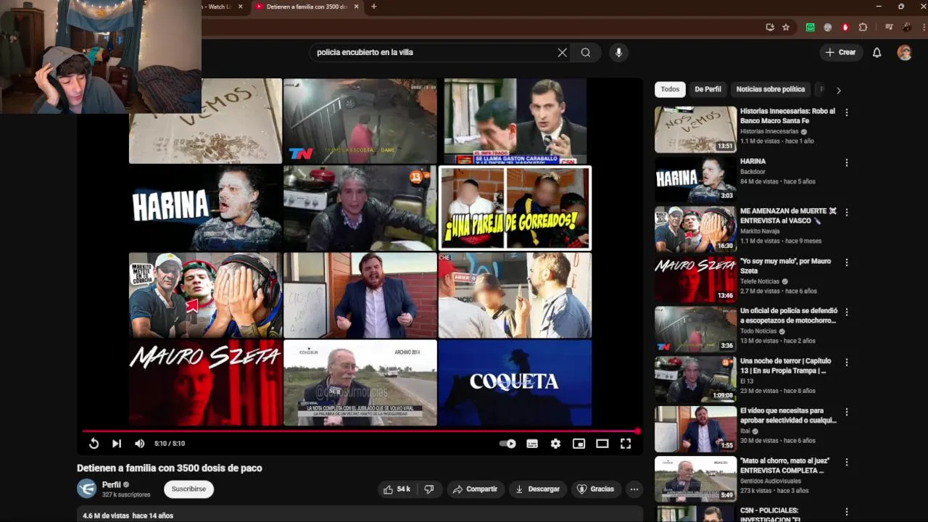
Task: Click the install app icon in address bar
Action: click(x=770, y=28)
